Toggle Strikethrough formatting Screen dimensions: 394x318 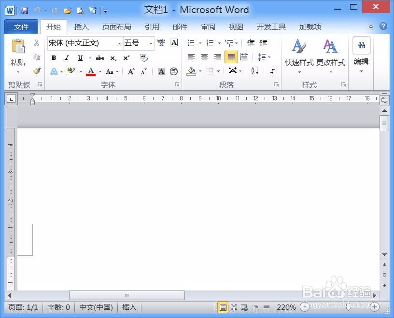pyautogui.click(x=100, y=58)
